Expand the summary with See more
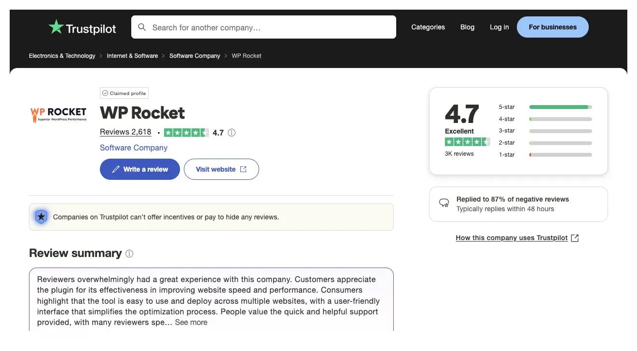637x351 pixels. pyautogui.click(x=191, y=322)
